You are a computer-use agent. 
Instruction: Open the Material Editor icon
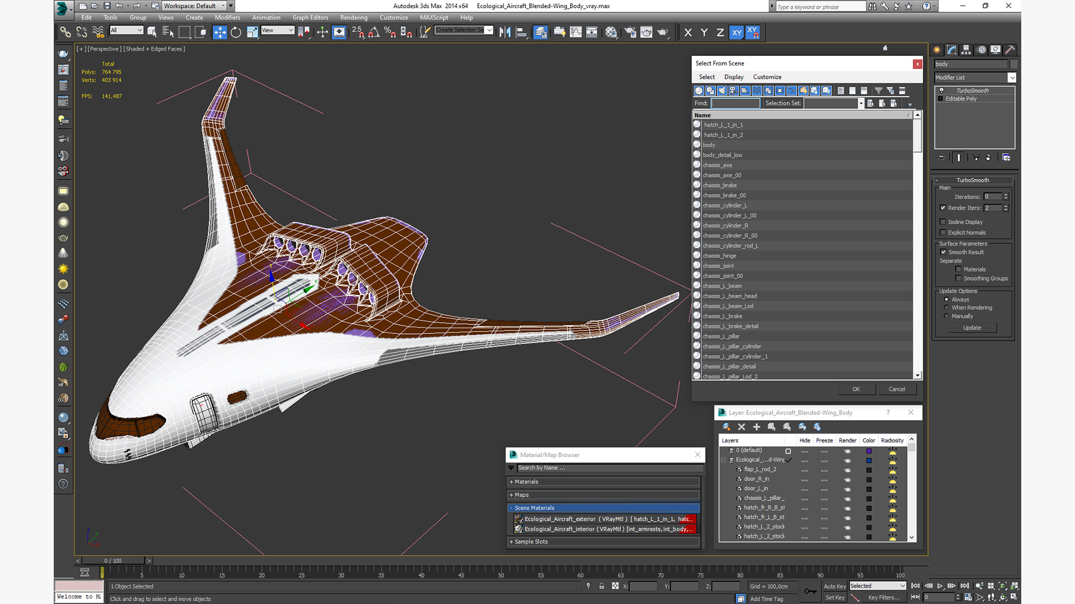(x=611, y=32)
